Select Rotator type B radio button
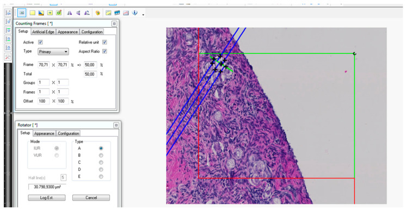Screen dimensions: 406x210 [x=101, y=156]
